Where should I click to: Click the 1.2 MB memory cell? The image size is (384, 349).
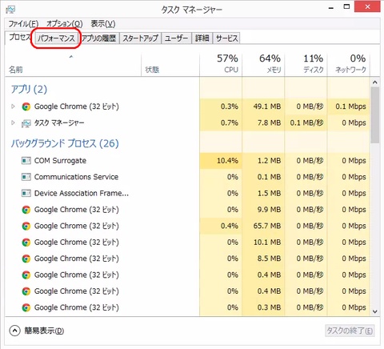pos(263,161)
